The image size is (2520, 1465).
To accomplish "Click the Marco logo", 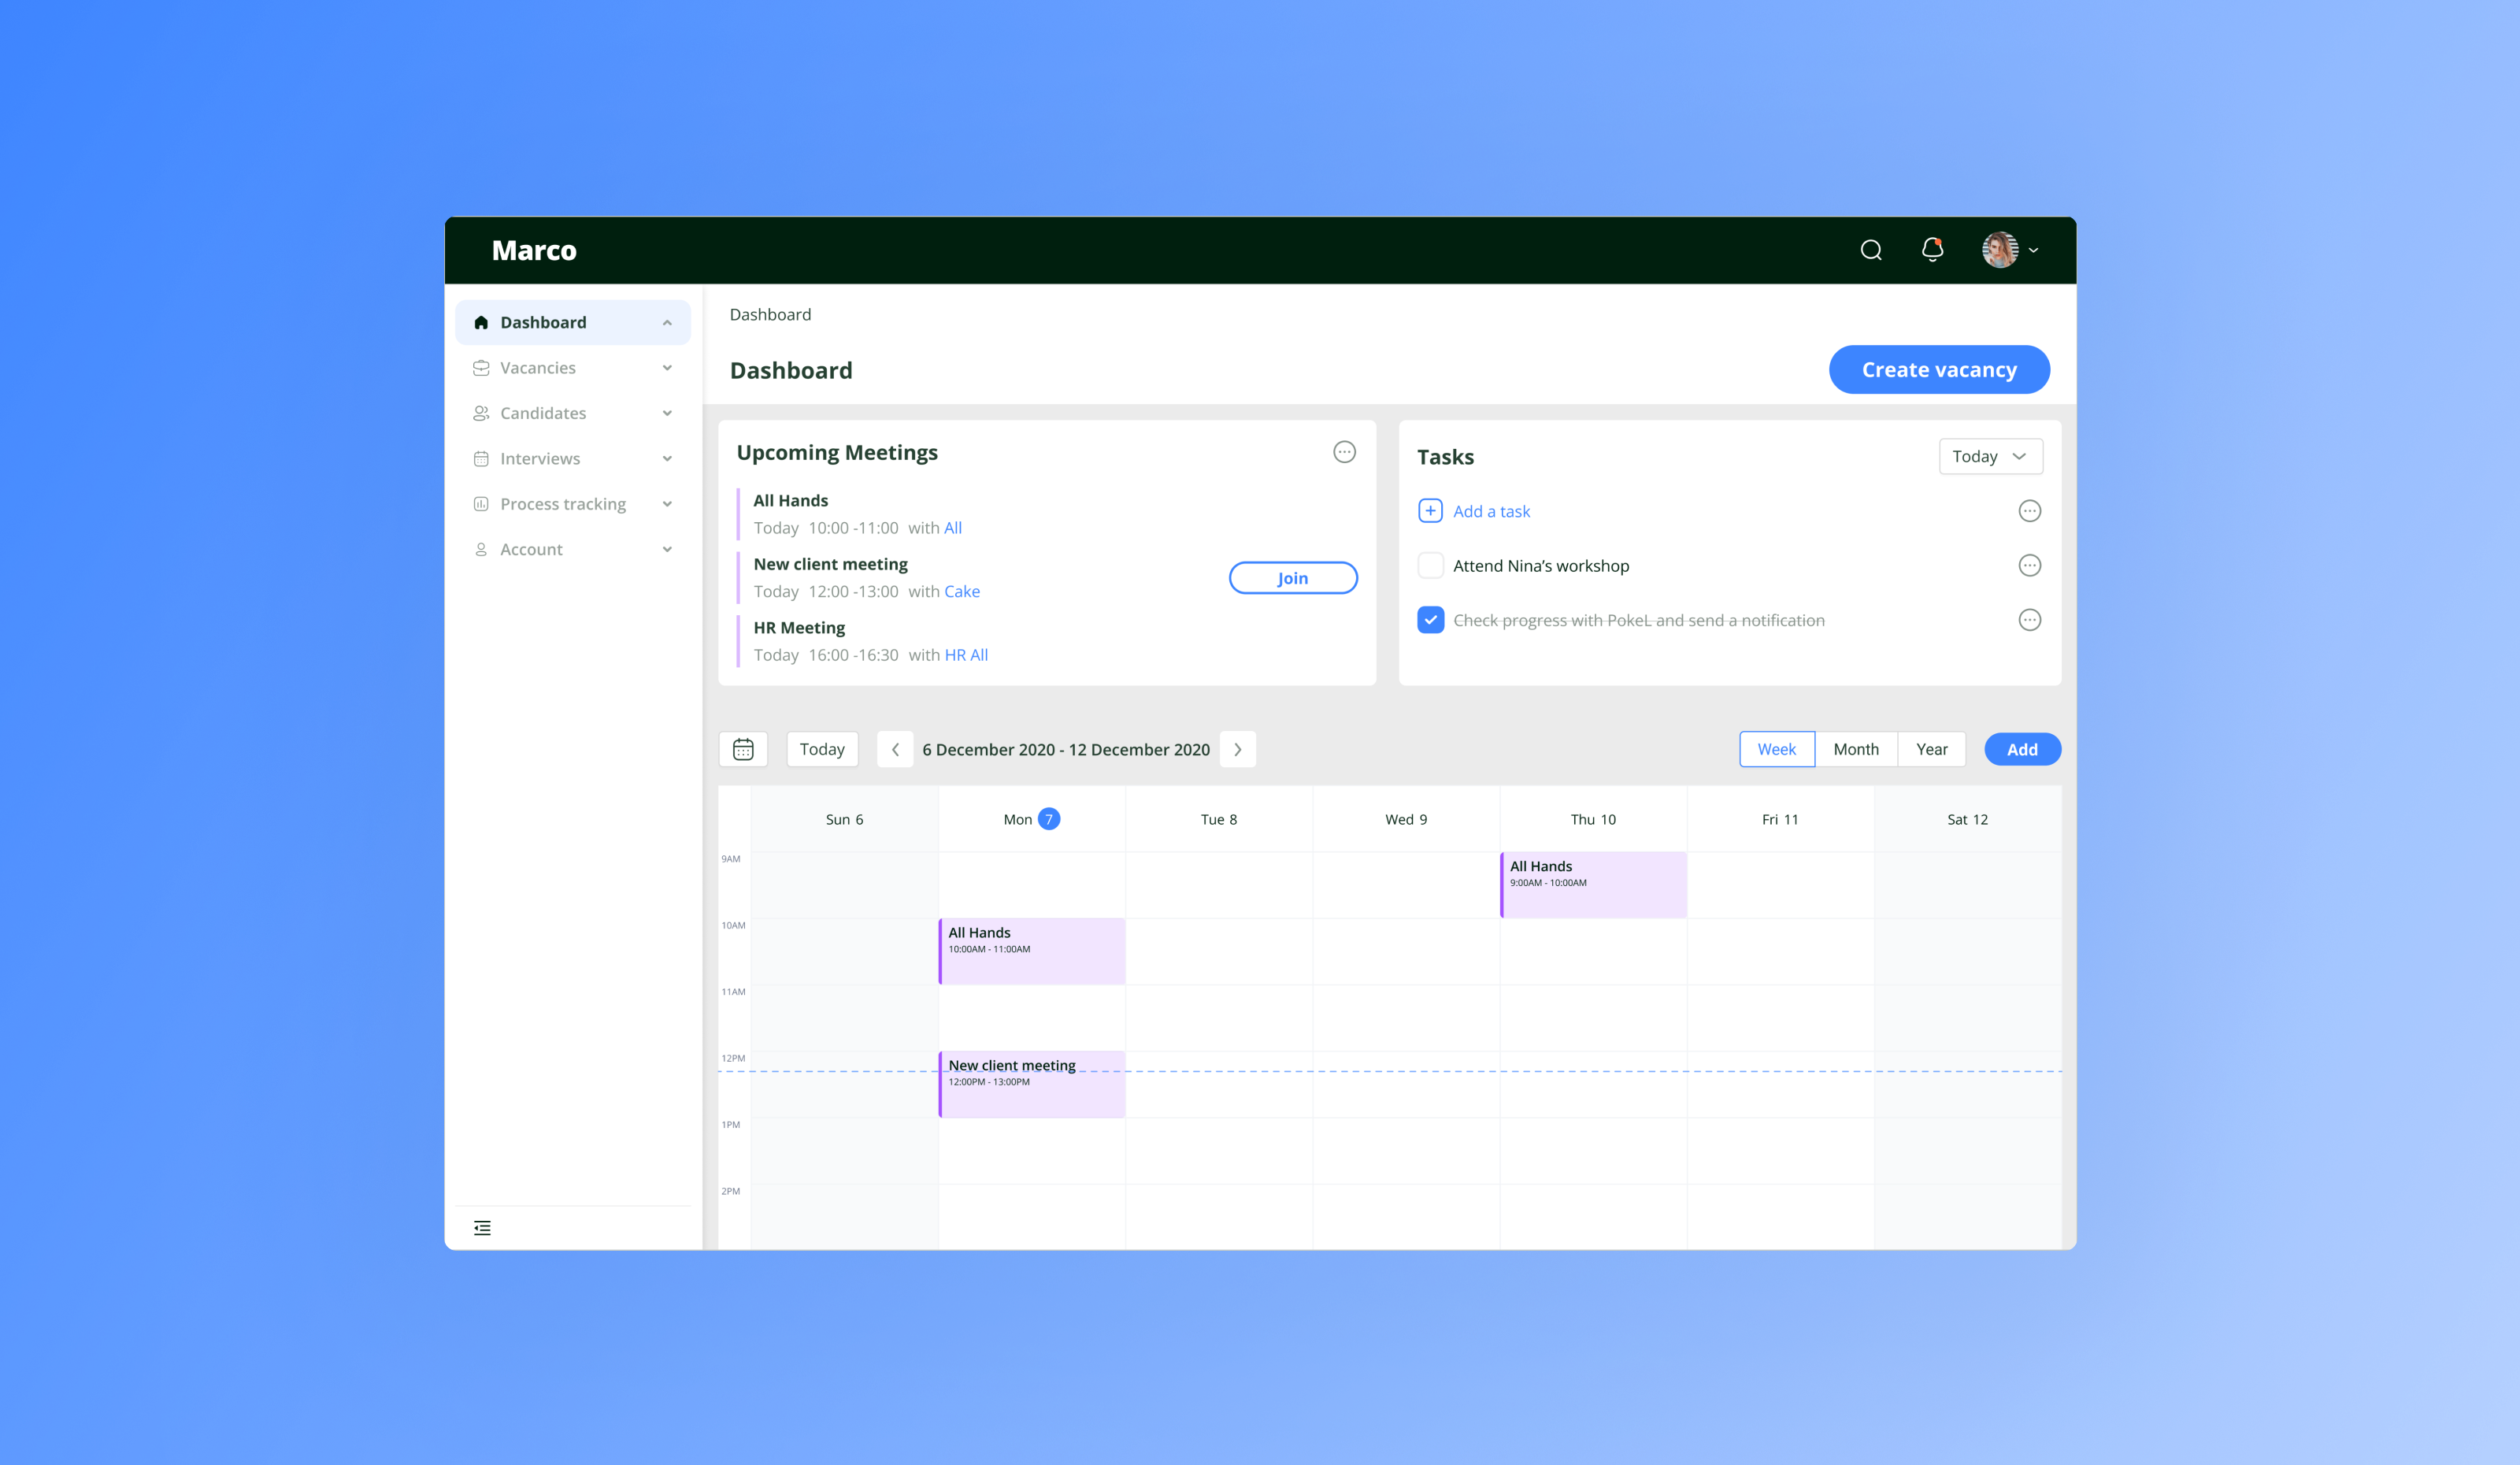I will click(x=534, y=250).
